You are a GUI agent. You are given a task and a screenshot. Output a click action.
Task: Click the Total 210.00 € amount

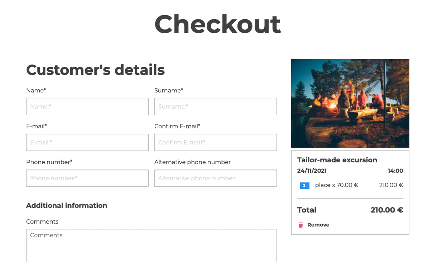coord(387,210)
